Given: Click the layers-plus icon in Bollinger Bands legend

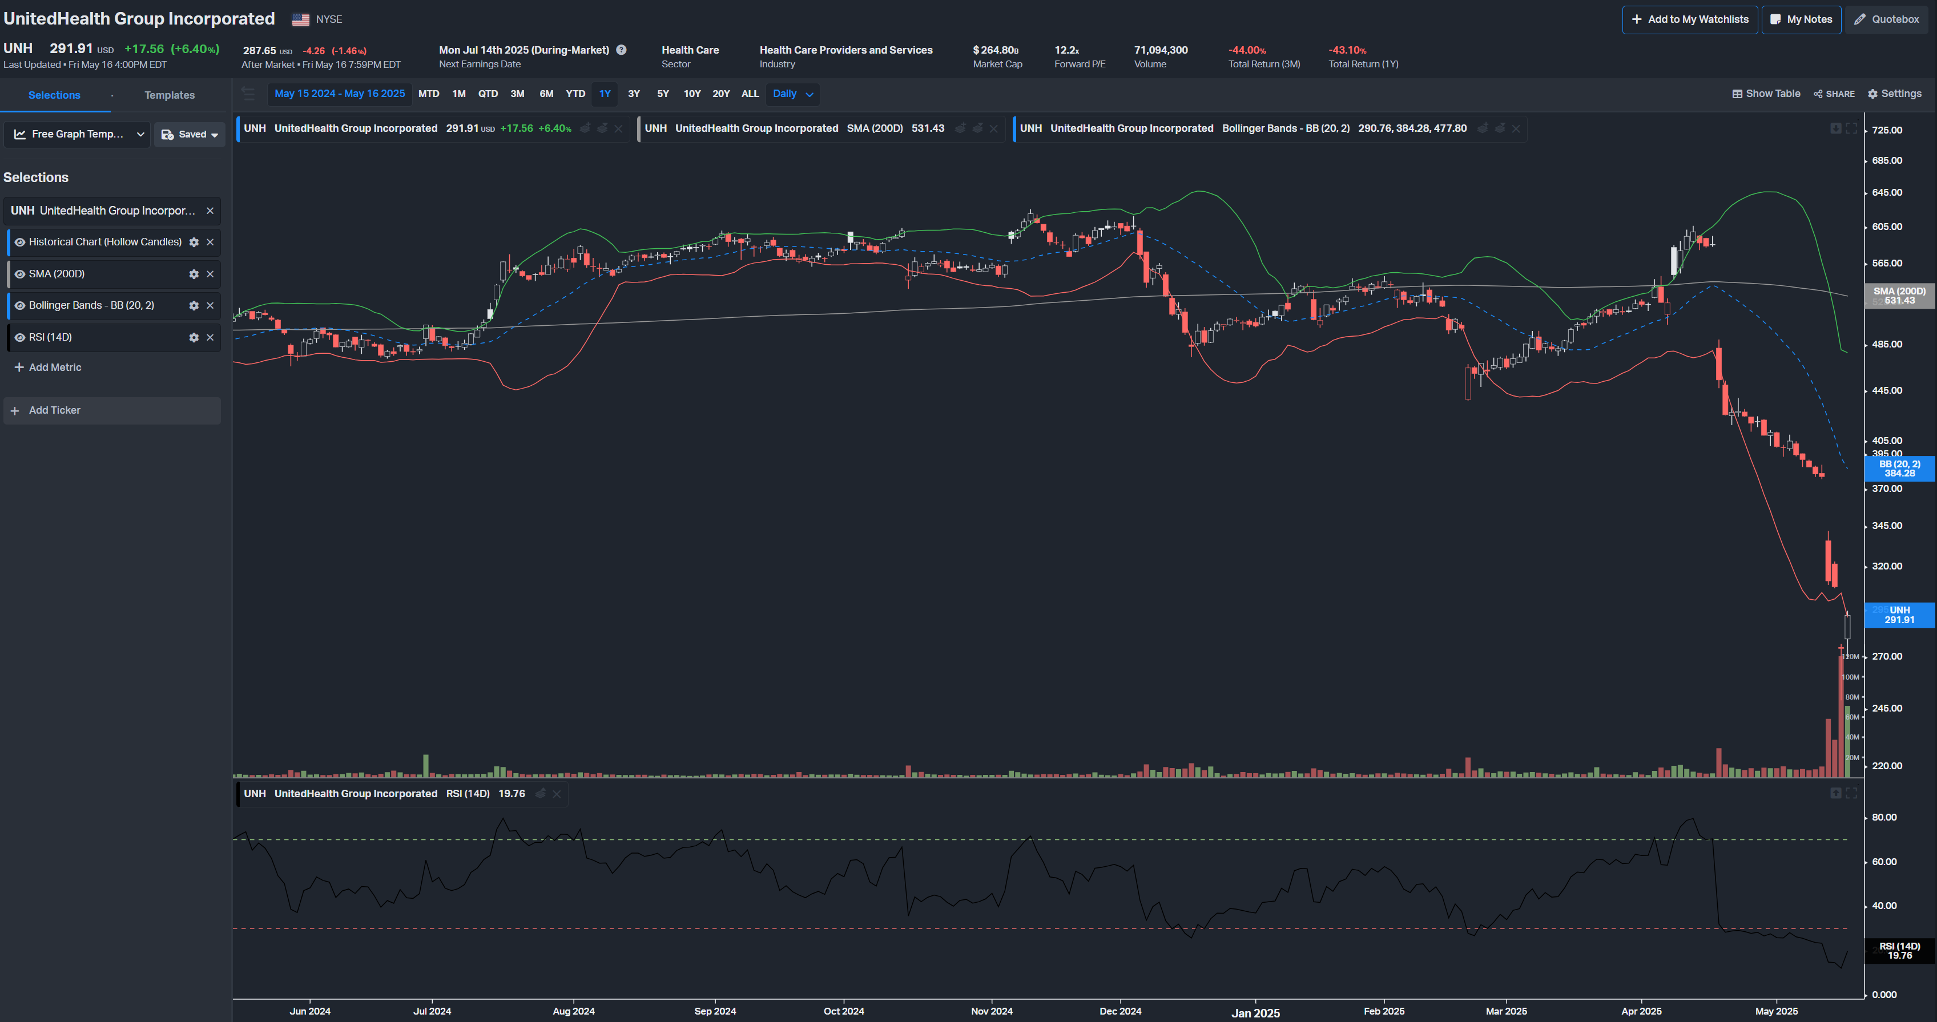Looking at the screenshot, I should (1483, 128).
